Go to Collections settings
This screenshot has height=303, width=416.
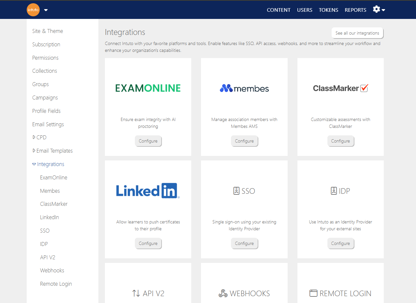(45, 71)
